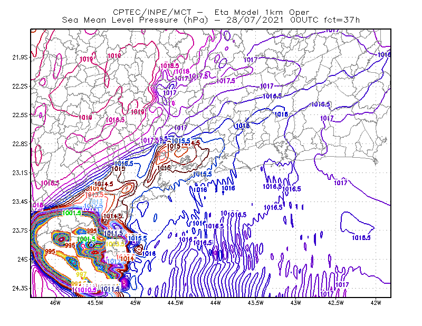This screenshot has height=326, width=422.
Task: Click the 43W longitude axis label
Action: click(x=296, y=303)
